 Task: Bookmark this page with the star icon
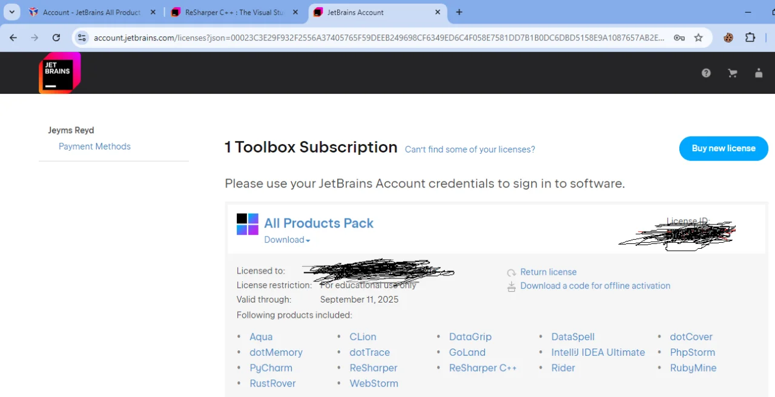(x=698, y=38)
